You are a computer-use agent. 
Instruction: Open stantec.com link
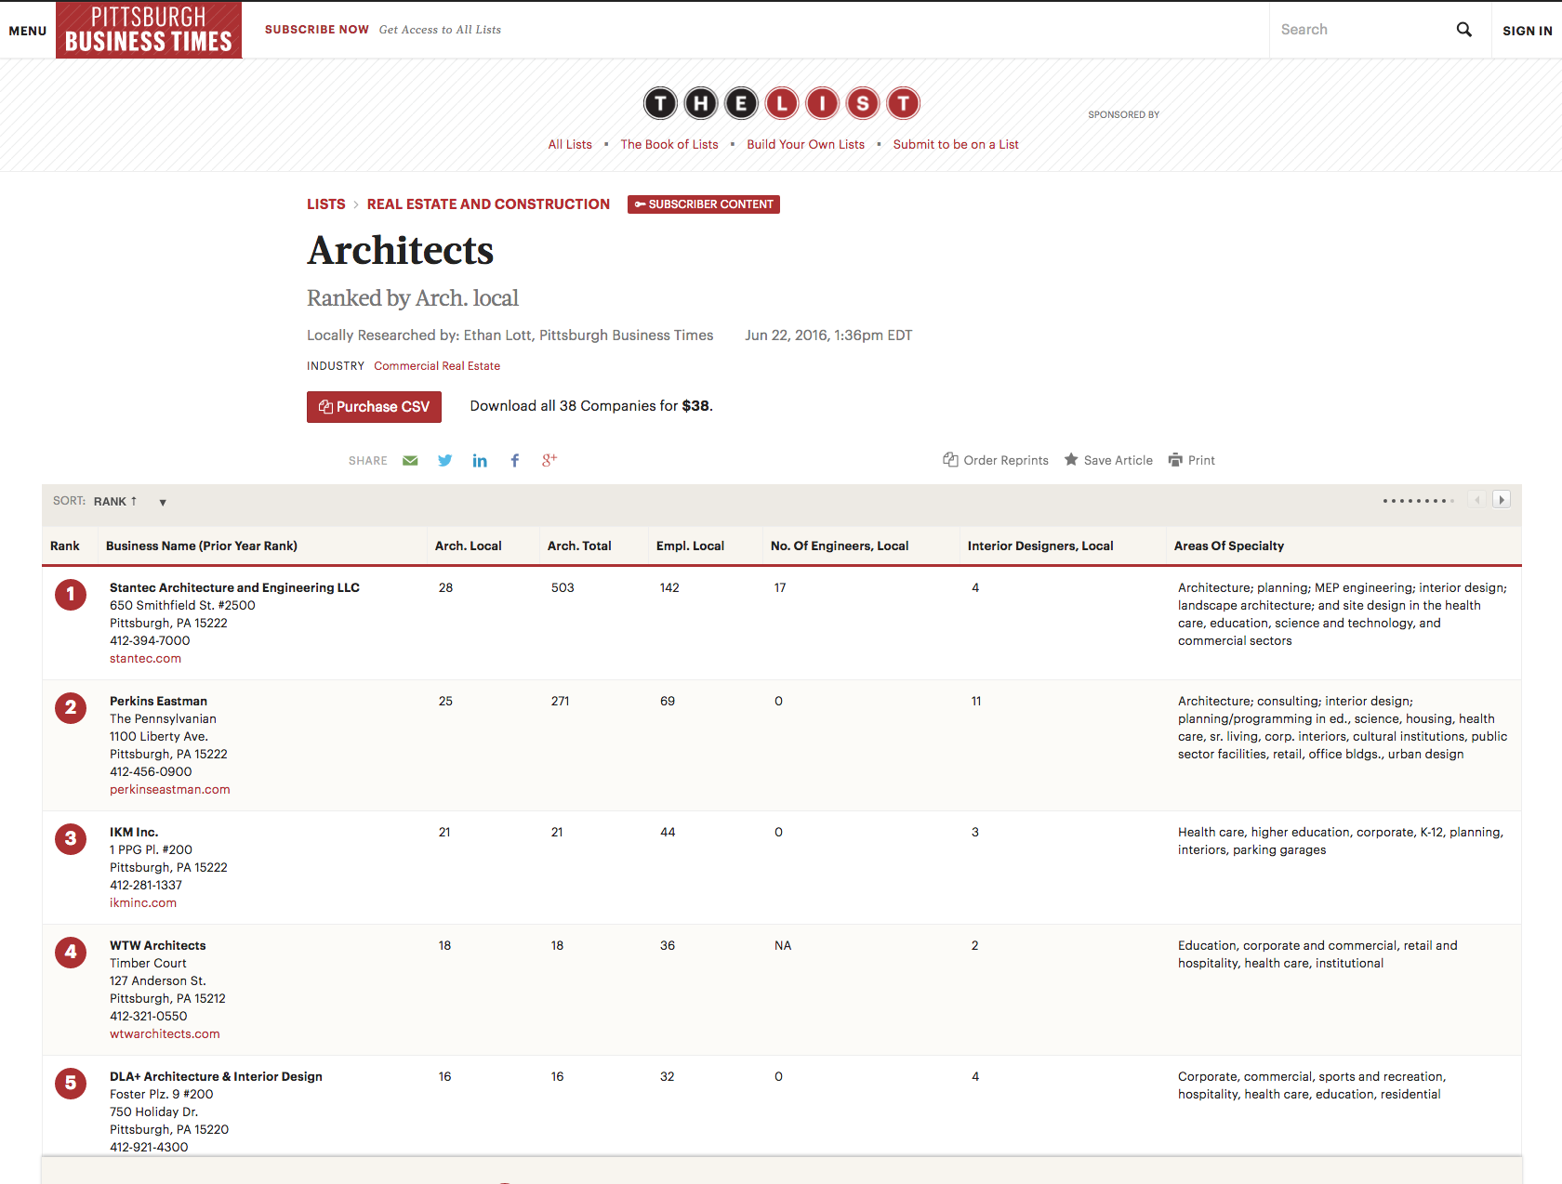pyautogui.click(x=146, y=658)
